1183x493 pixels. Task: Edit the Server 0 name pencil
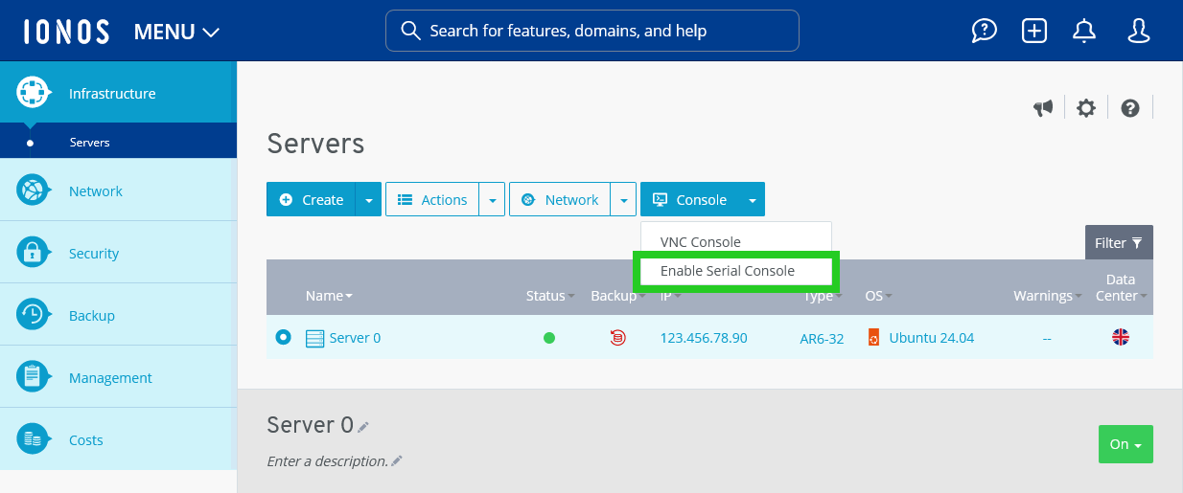363,427
